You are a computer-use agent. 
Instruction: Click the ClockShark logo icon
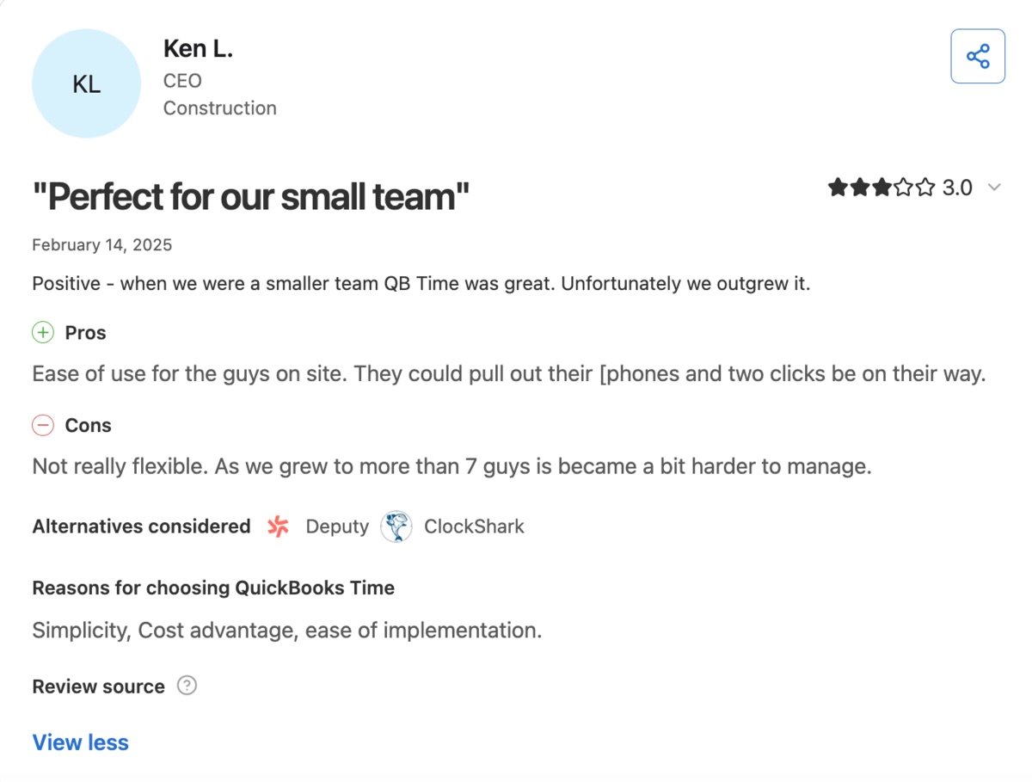[396, 526]
